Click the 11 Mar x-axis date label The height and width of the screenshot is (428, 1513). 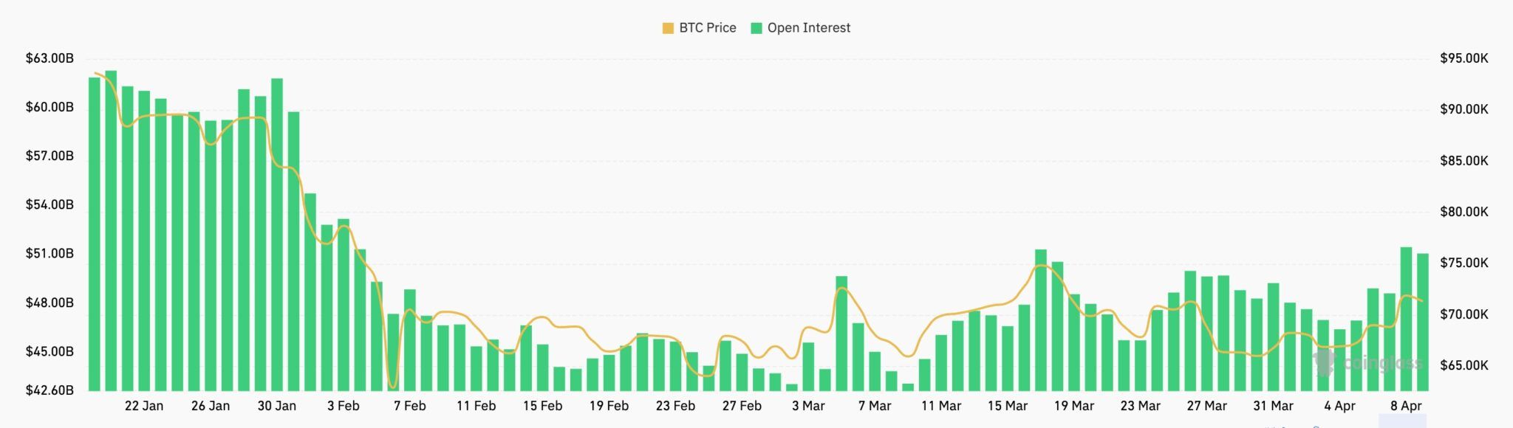(x=941, y=406)
